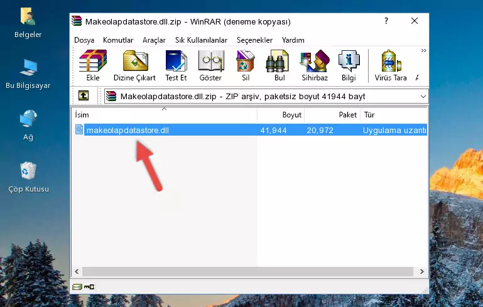
Task: Open the Dosya menu
Action: pyautogui.click(x=84, y=40)
